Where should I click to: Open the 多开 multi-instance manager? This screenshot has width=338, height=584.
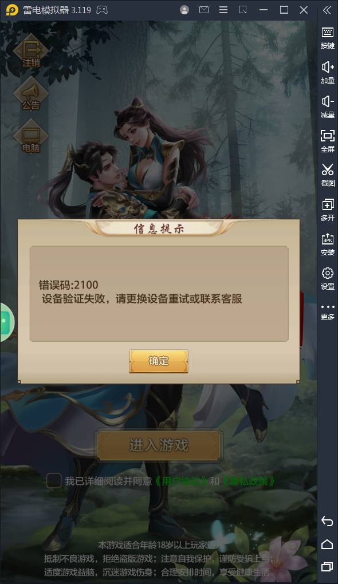click(328, 210)
